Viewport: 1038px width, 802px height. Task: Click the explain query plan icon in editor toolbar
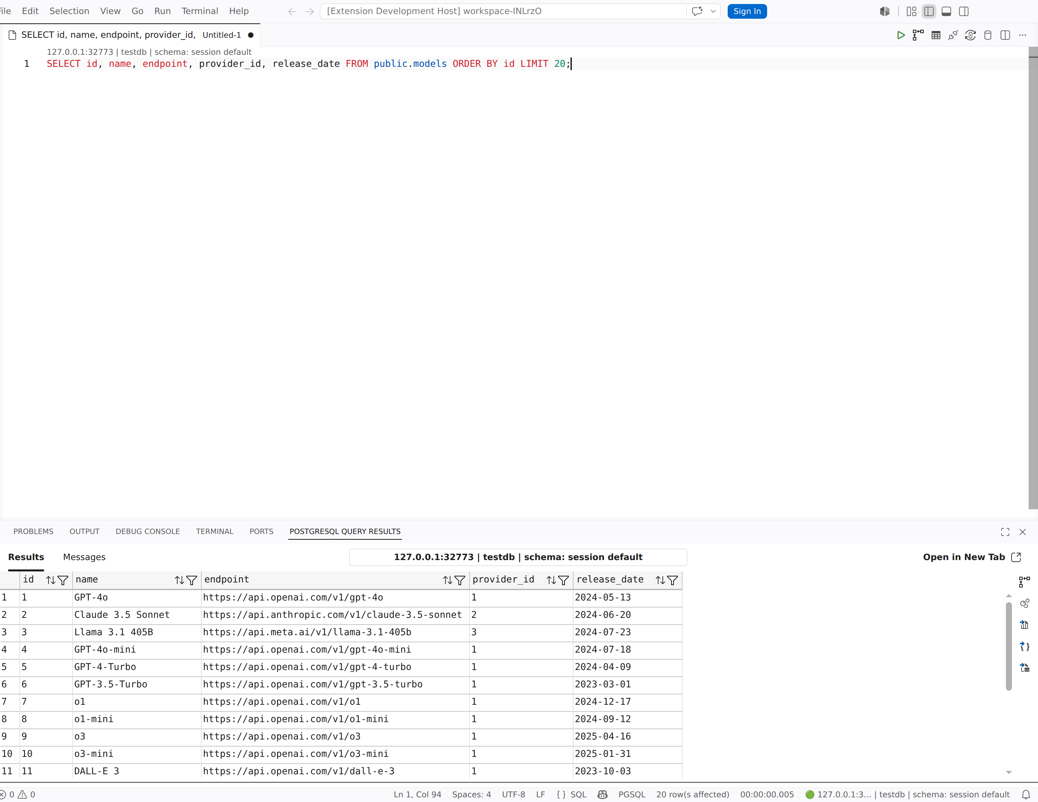918,35
